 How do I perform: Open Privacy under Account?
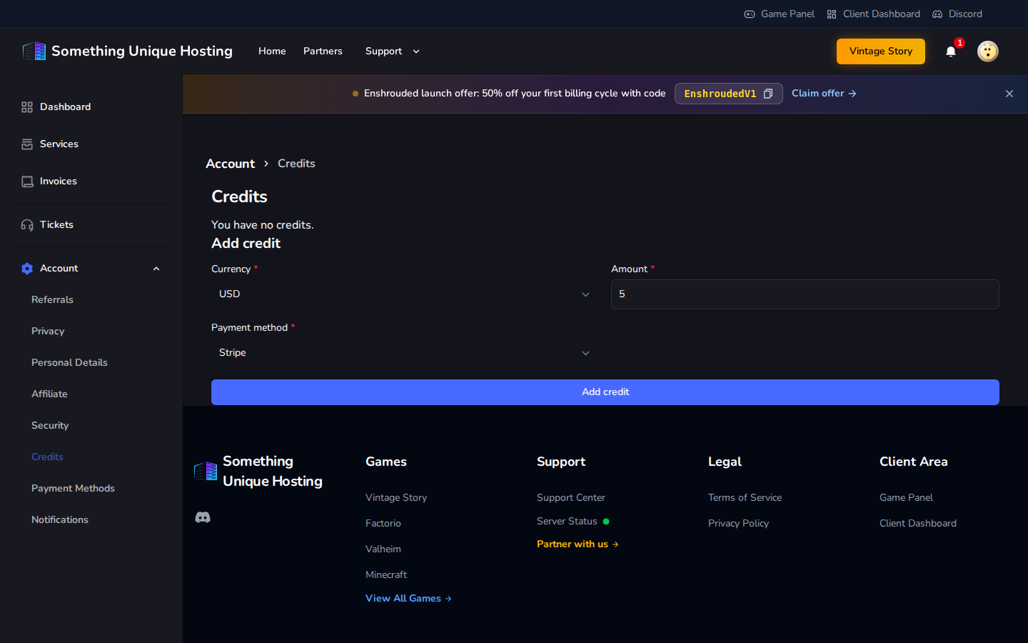coord(48,332)
